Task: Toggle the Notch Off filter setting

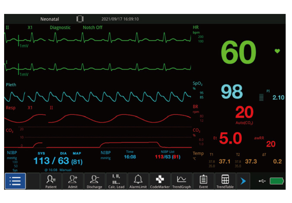Action: (x=93, y=28)
